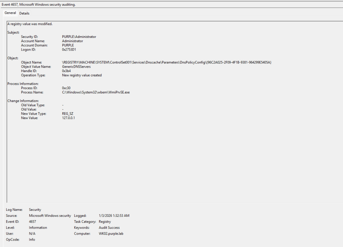
Task: Click the 'New registry value created' operation type
Action: click(x=82, y=75)
